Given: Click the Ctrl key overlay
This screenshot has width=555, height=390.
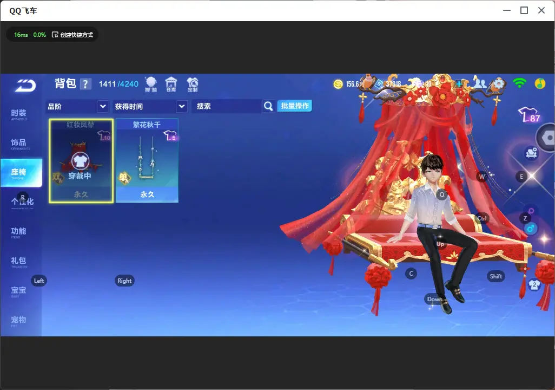Looking at the screenshot, I should [482, 218].
